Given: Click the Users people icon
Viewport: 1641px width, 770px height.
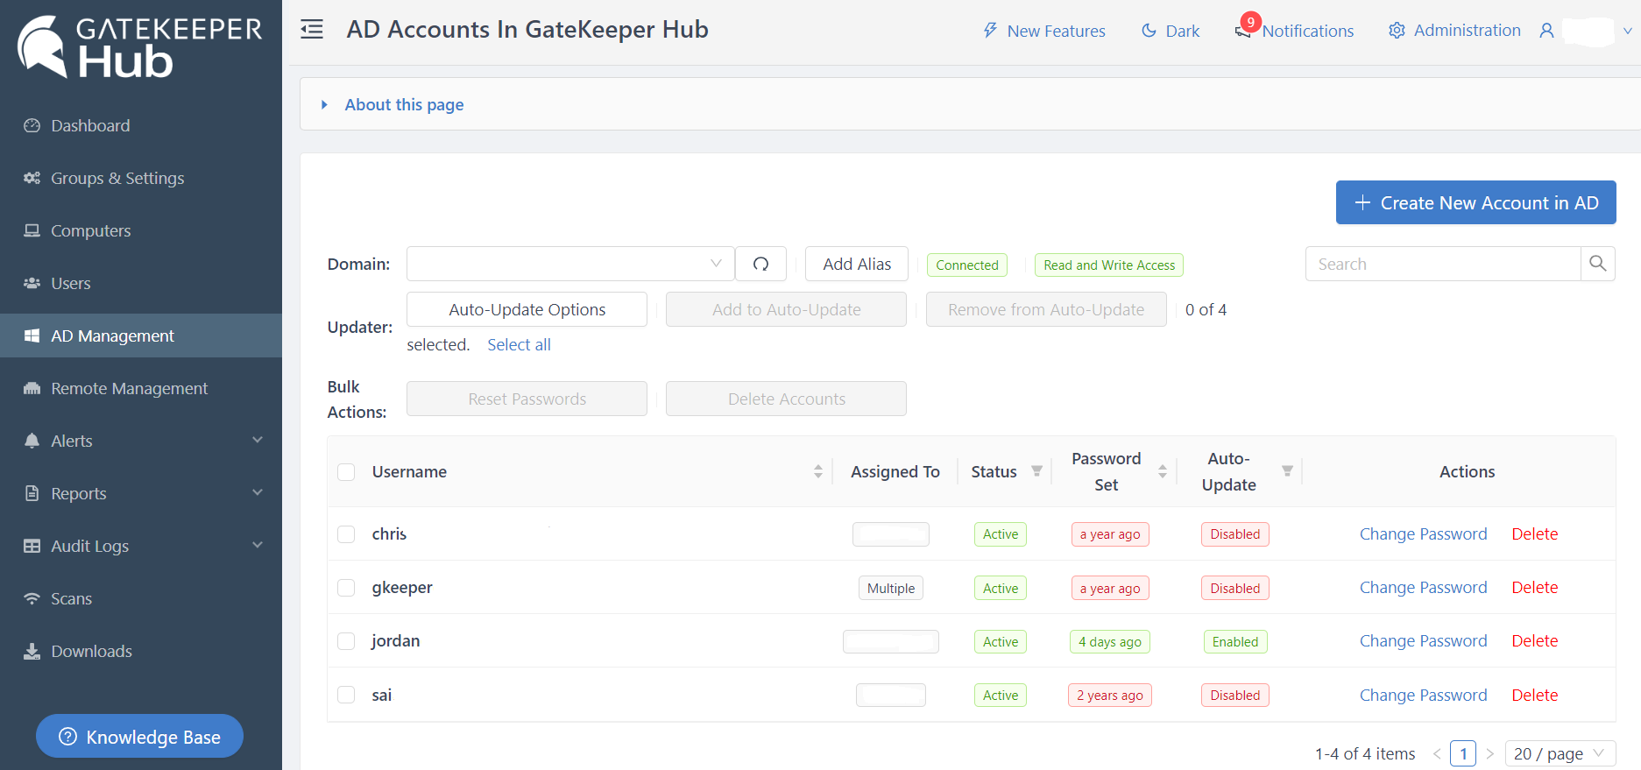Looking at the screenshot, I should point(32,283).
